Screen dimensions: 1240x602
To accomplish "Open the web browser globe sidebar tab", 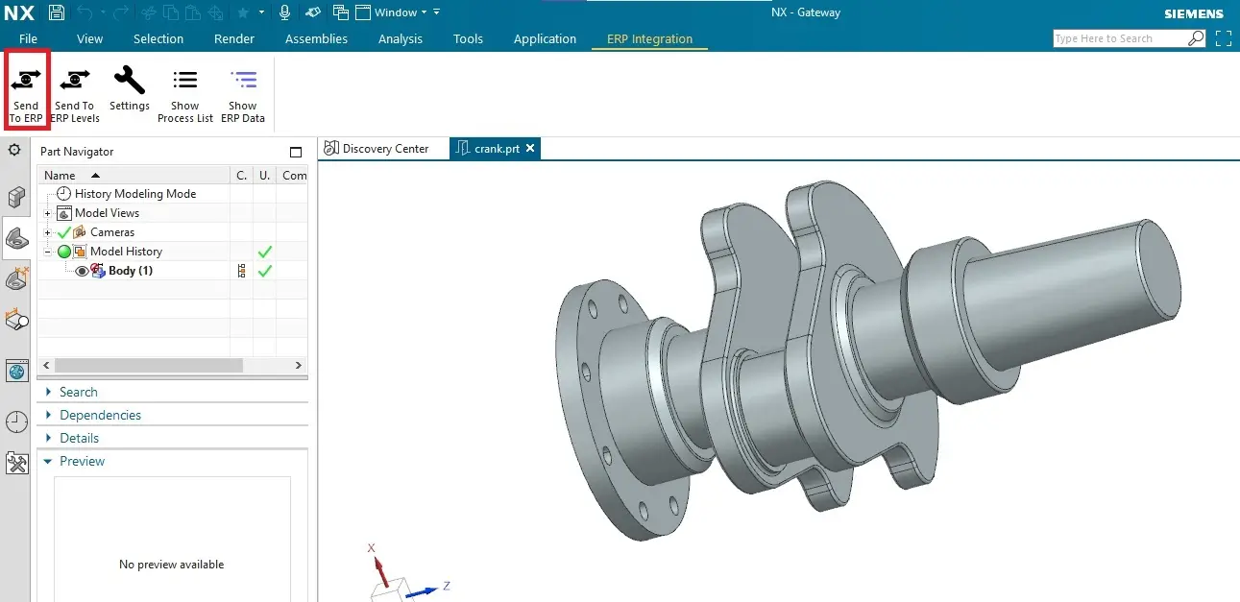I will 16,372.
